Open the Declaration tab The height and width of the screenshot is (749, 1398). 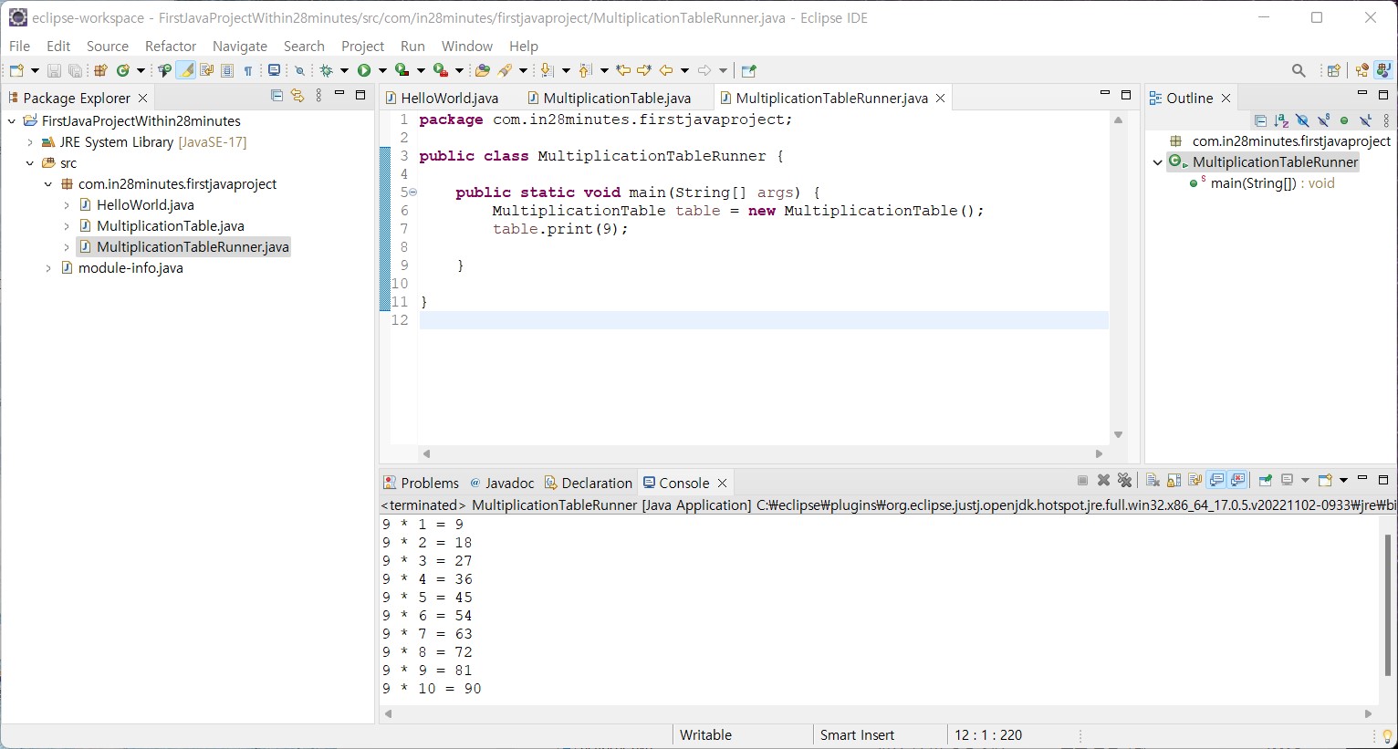click(589, 483)
